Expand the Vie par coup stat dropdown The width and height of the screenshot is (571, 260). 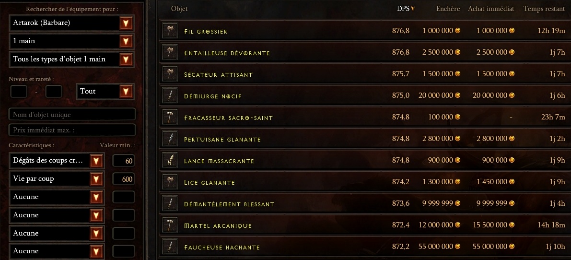point(57,179)
